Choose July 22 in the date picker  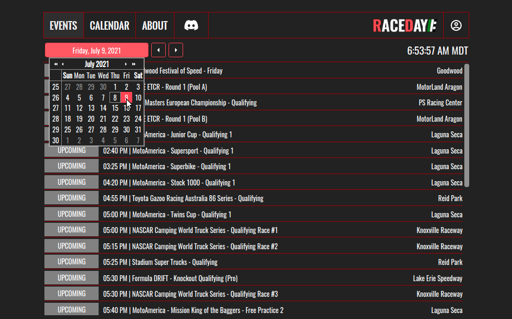click(115, 119)
